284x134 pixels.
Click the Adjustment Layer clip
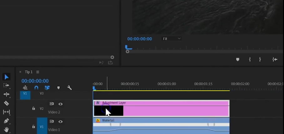pyautogui.click(x=175, y=110)
